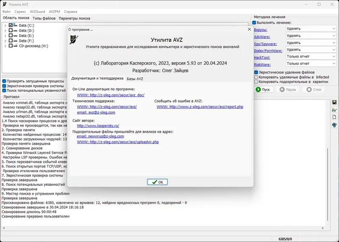339x242 pixels.
Task: Open the HackTool action dropdown
Action: [x=311, y=56]
